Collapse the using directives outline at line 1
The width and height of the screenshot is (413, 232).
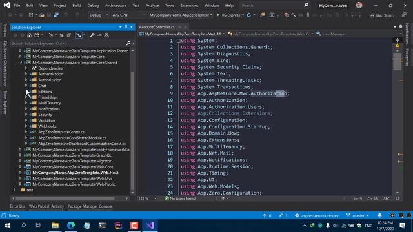click(x=179, y=41)
